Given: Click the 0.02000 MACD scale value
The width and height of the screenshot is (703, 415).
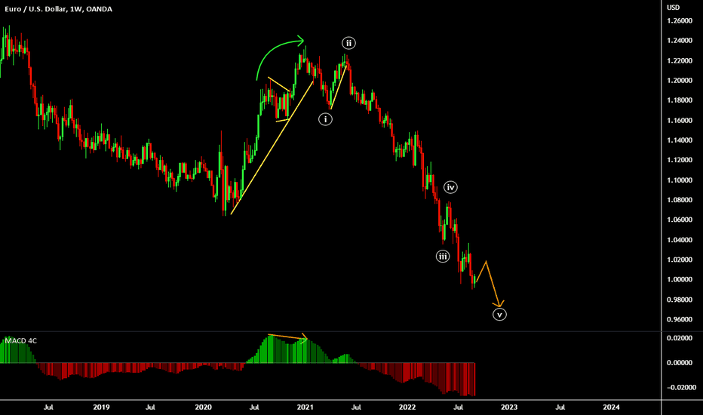Looking at the screenshot, I should pos(679,338).
